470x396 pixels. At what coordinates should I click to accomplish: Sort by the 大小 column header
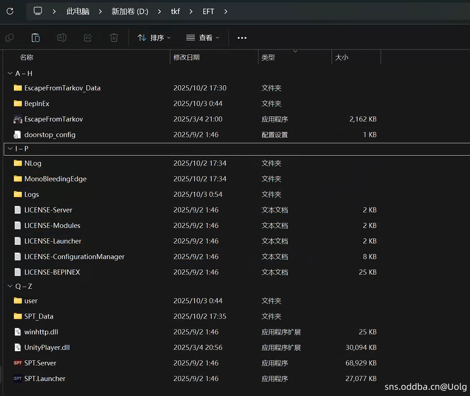(342, 57)
